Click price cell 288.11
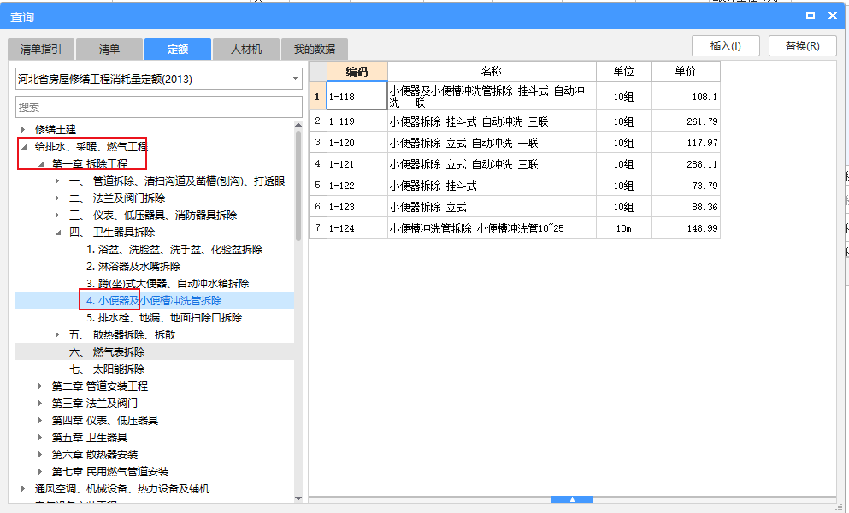 pyautogui.click(x=686, y=164)
